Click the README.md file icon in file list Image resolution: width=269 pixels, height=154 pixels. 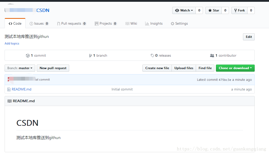[x=9, y=89]
